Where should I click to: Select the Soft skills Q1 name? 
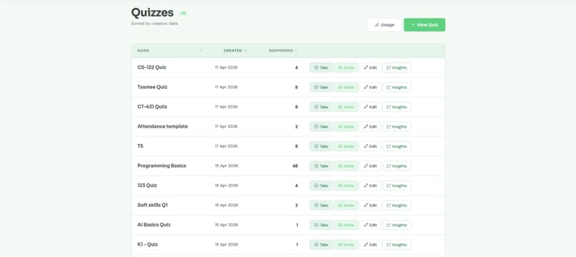coord(152,205)
